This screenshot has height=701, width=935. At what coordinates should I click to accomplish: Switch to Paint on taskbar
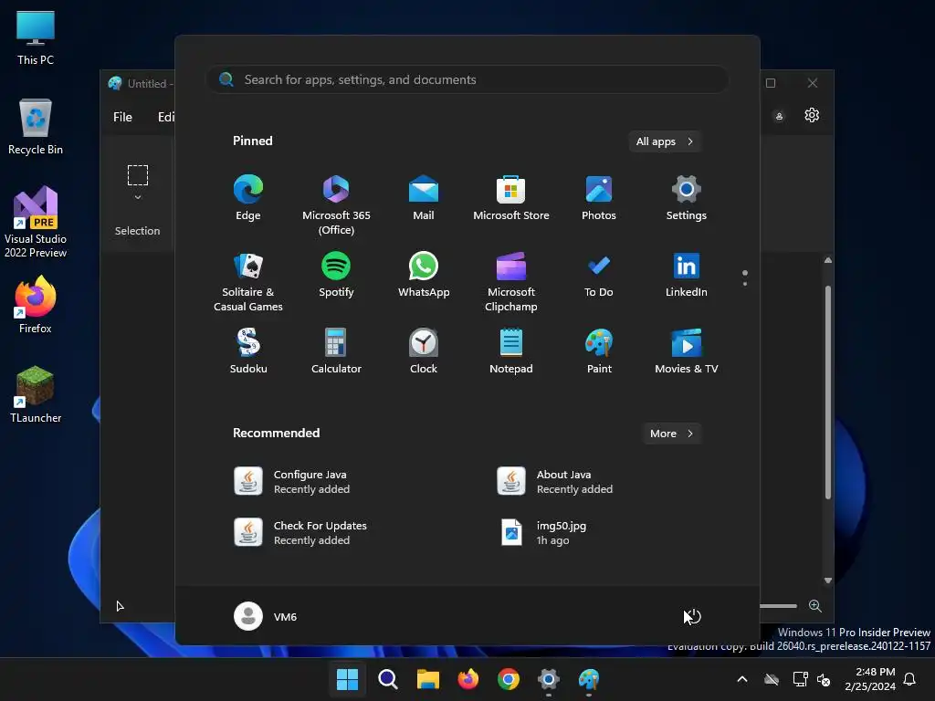click(589, 679)
